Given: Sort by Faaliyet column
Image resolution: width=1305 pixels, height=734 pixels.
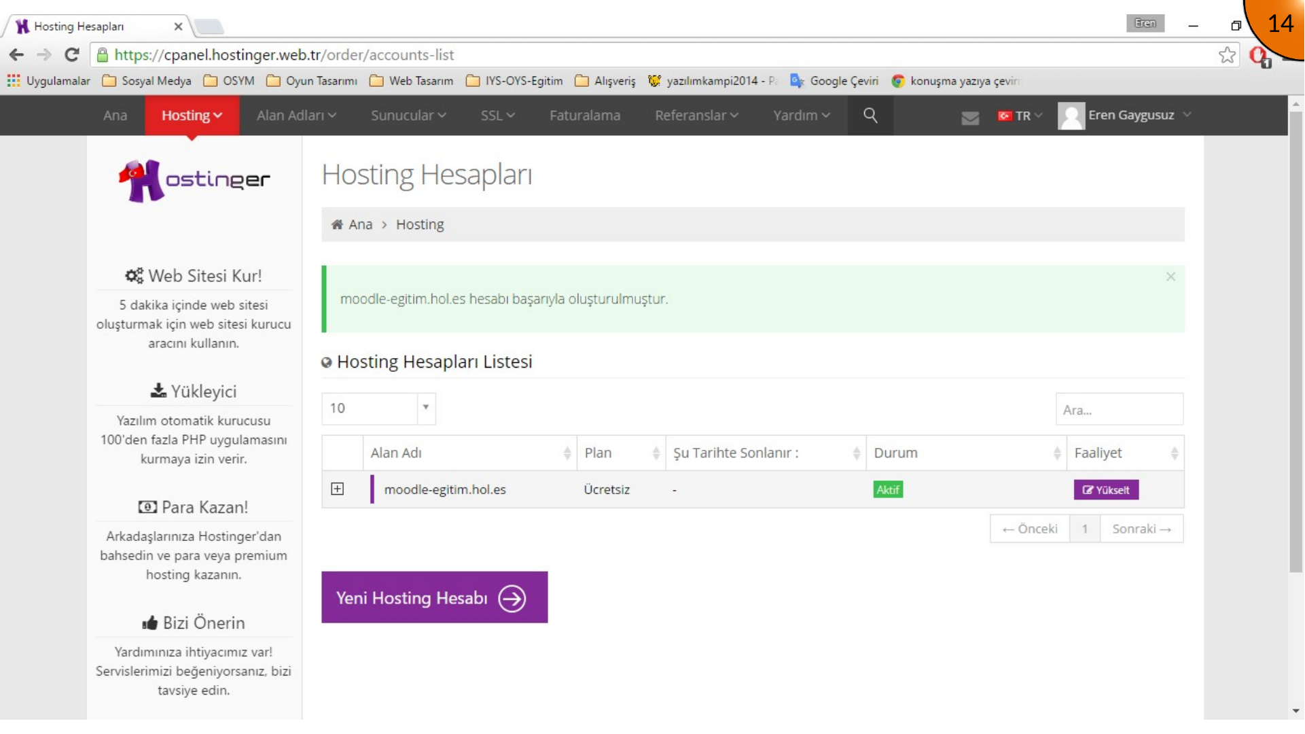Looking at the screenshot, I should (1126, 453).
